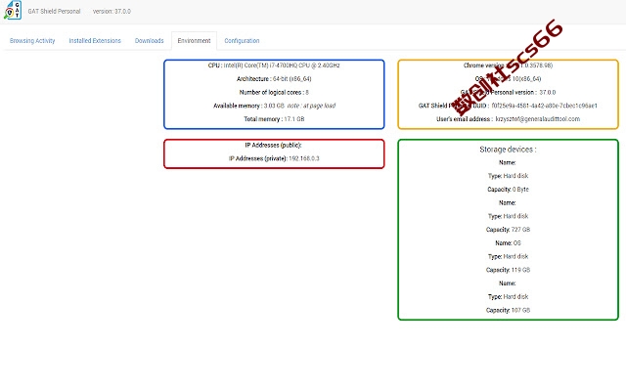Click the User's email address line
Screen dimensions: 626x391
(508, 119)
